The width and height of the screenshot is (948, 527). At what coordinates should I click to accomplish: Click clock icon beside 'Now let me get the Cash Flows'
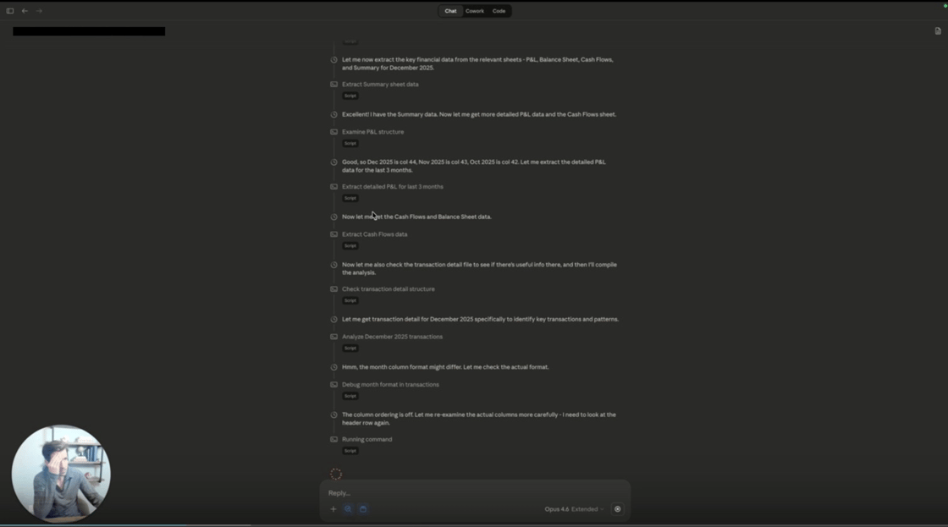coord(333,217)
